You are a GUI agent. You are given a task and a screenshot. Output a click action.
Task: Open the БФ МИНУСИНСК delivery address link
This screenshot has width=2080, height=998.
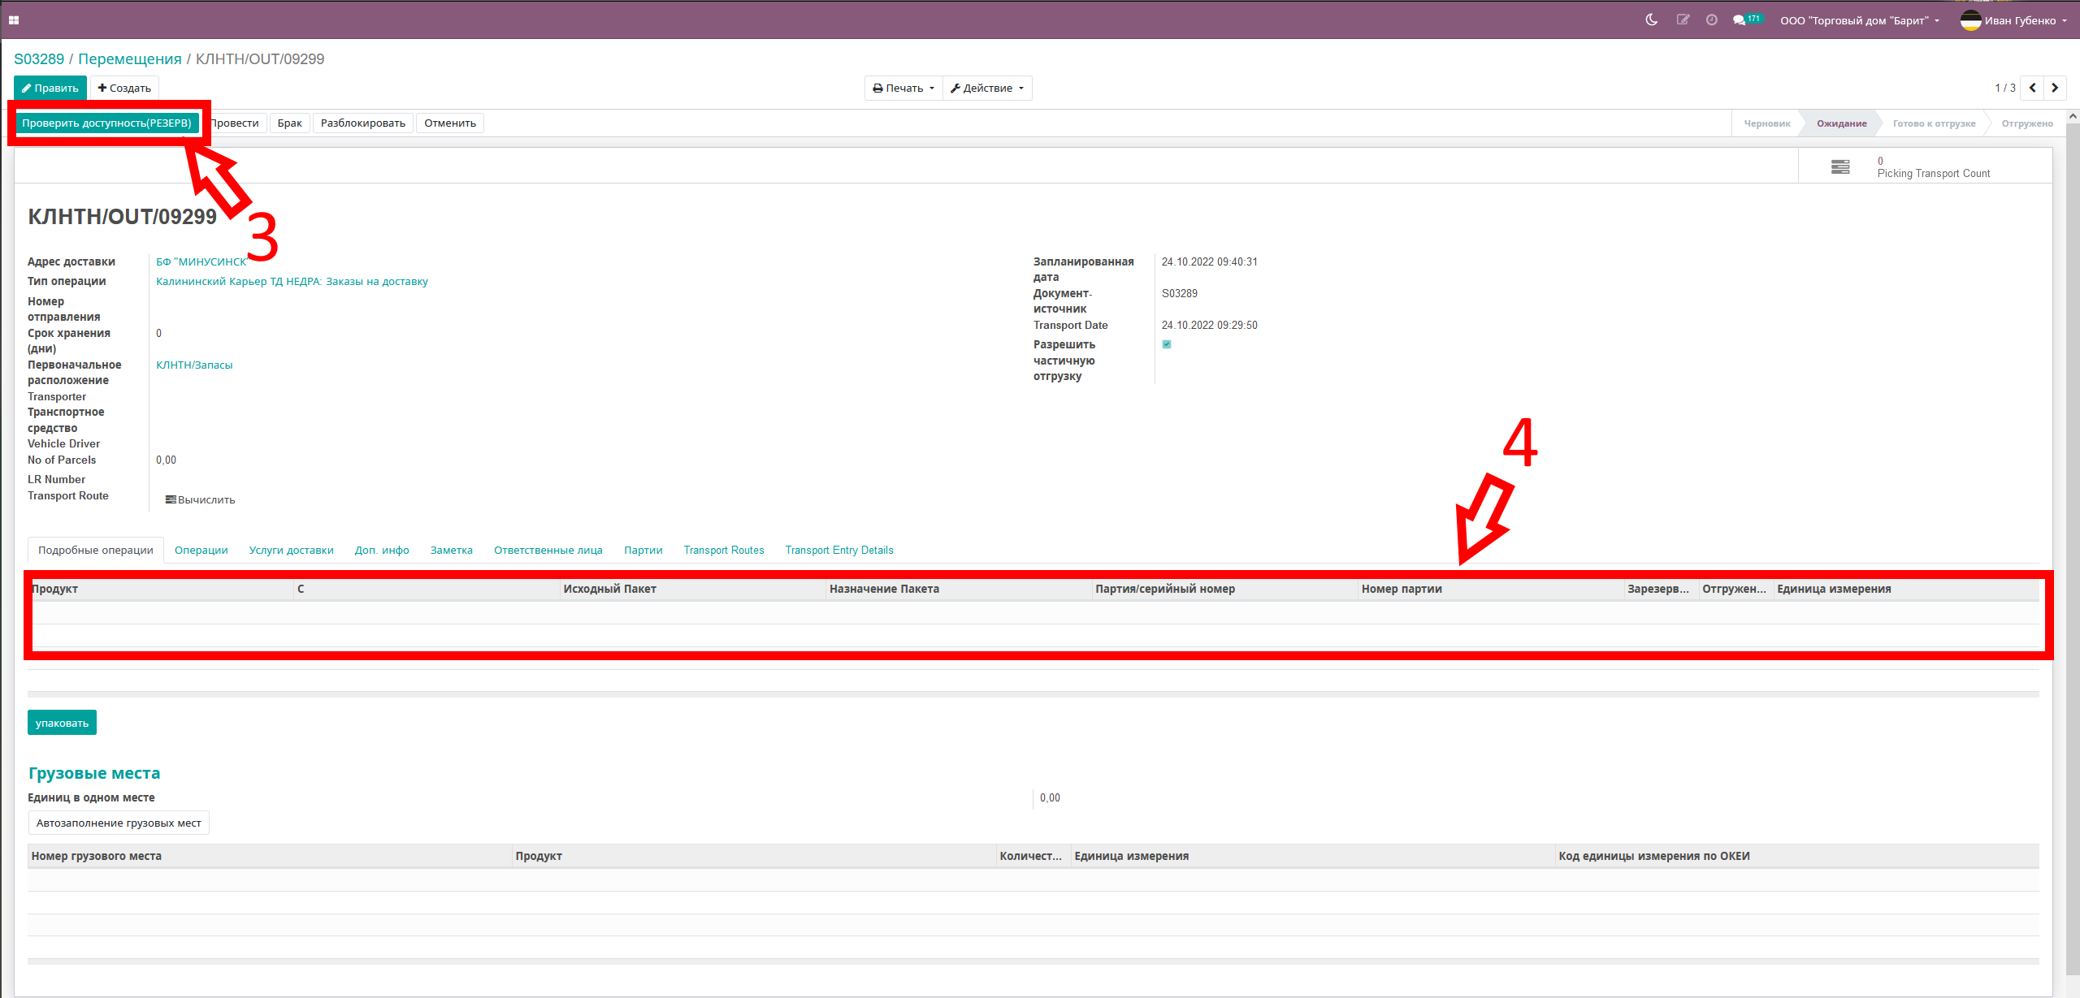pos(202,261)
